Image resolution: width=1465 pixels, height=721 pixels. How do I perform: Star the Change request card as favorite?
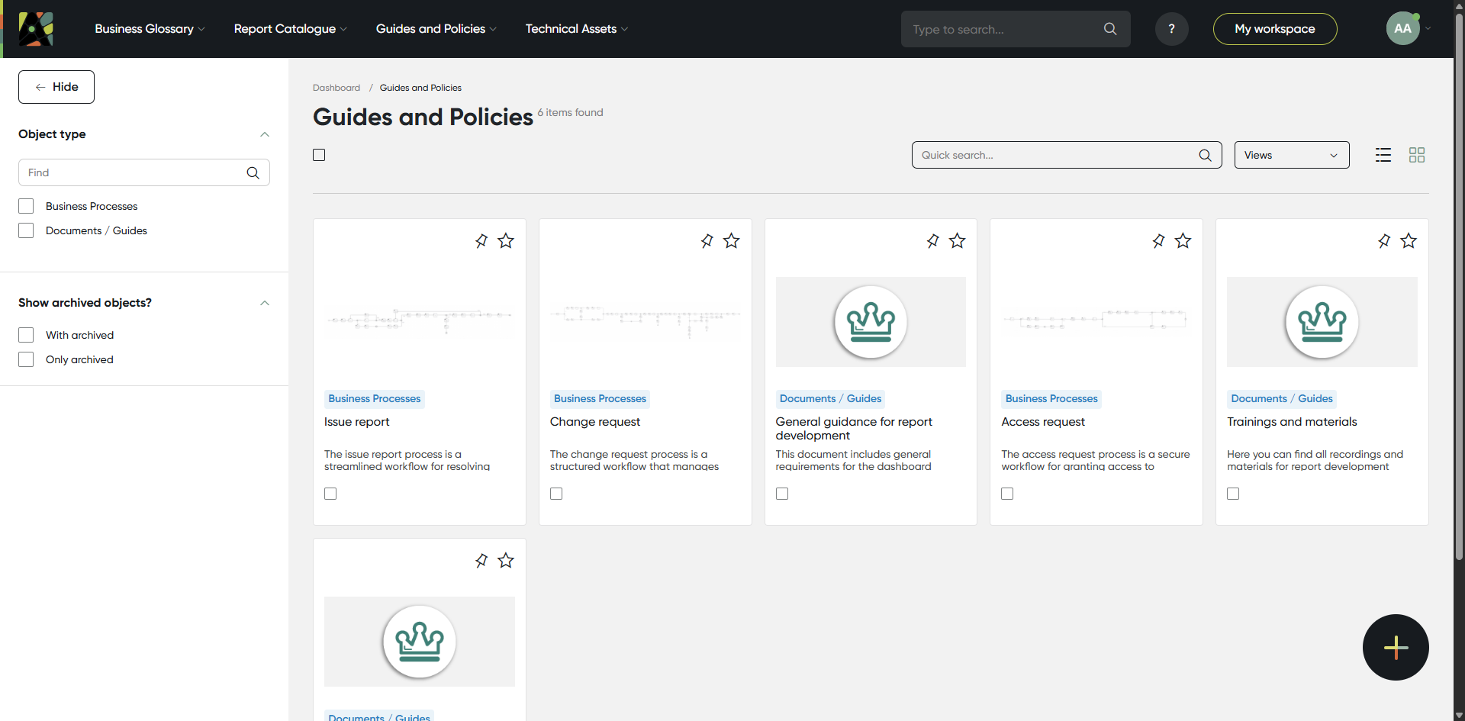coord(731,241)
